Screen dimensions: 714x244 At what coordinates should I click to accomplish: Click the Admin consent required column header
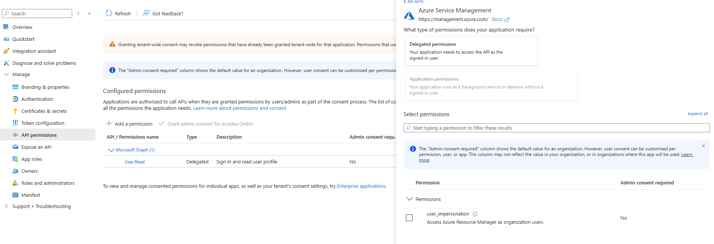click(647, 183)
